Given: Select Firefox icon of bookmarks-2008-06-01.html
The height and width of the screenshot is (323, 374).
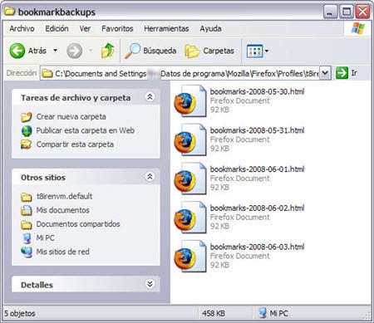Looking at the screenshot, I should coord(190,179).
